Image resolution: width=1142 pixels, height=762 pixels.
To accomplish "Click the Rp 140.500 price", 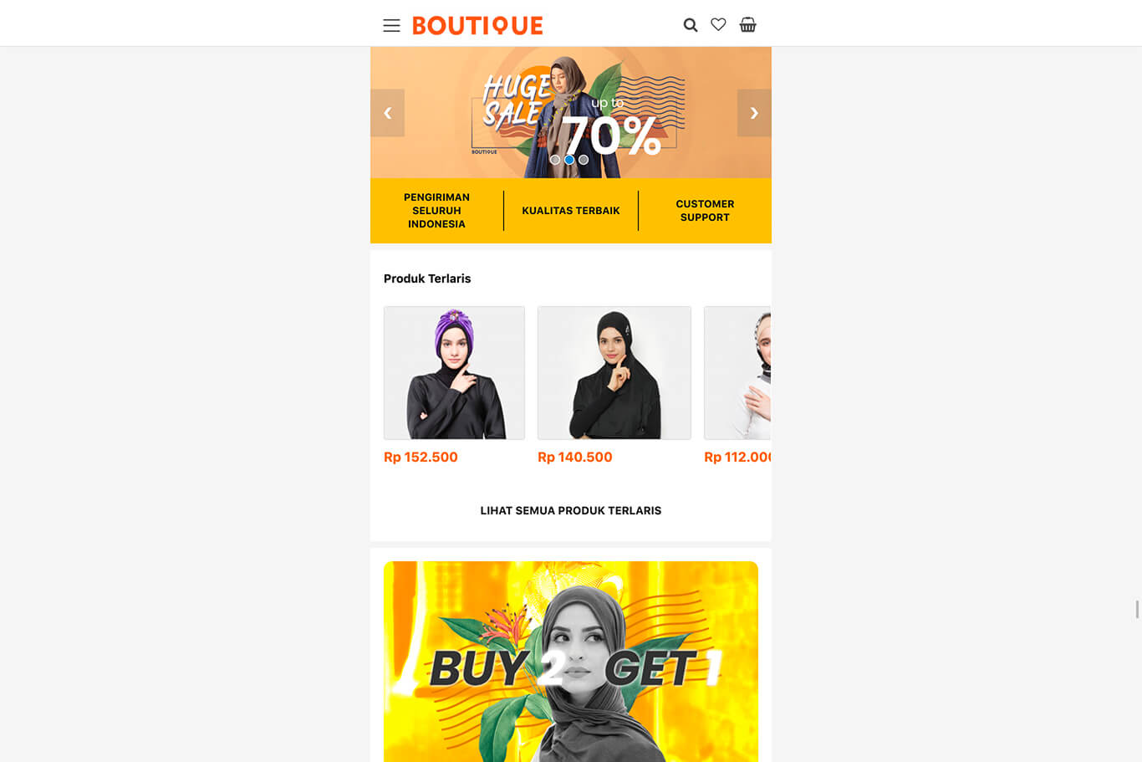I will click(575, 458).
